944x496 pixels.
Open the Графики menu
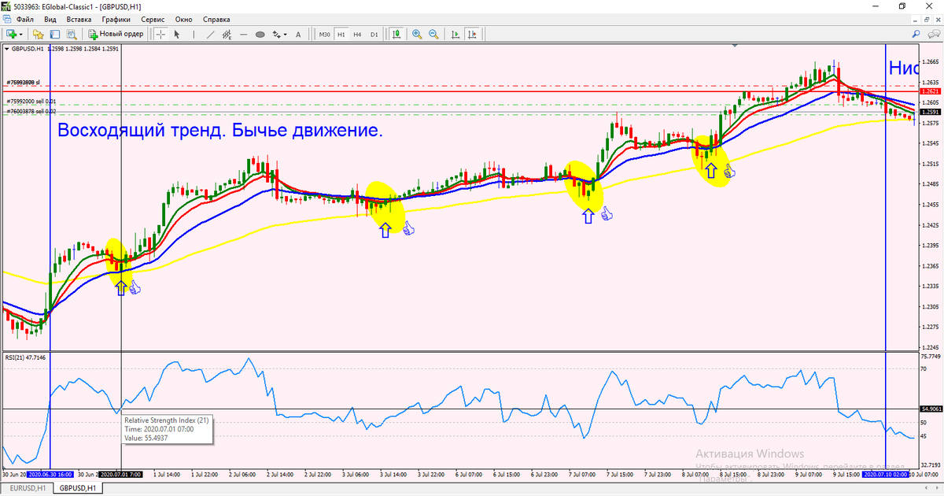[115, 18]
